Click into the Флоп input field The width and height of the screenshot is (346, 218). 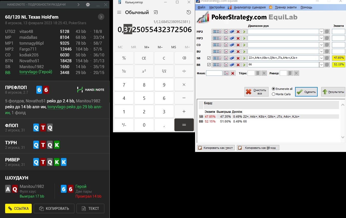pyautogui.click(x=214, y=73)
